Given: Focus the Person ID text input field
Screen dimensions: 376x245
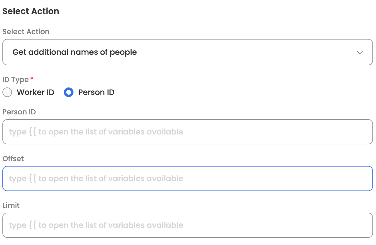Looking at the screenshot, I should pos(187,132).
